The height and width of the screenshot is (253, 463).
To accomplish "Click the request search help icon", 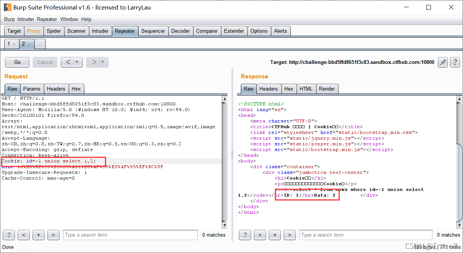I will [9, 235].
